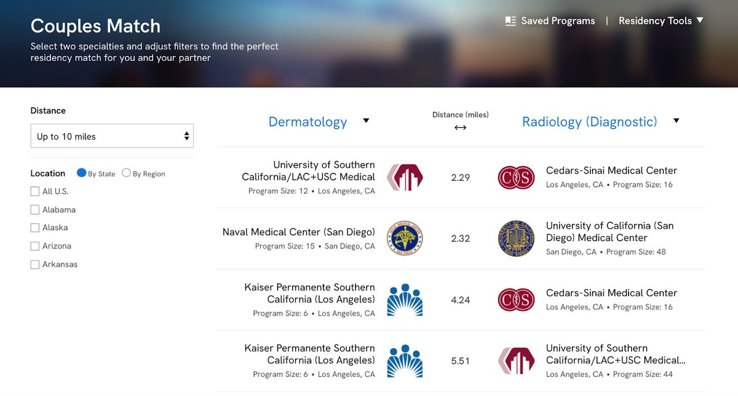The image size is (738, 396).
Task: Click the 5.51 distance value
Action: tap(460, 361)
